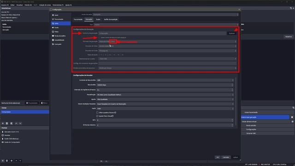Open the Encoder de vídeo dropdown
This screenshot has height=166, width=295.
[167, 46]
